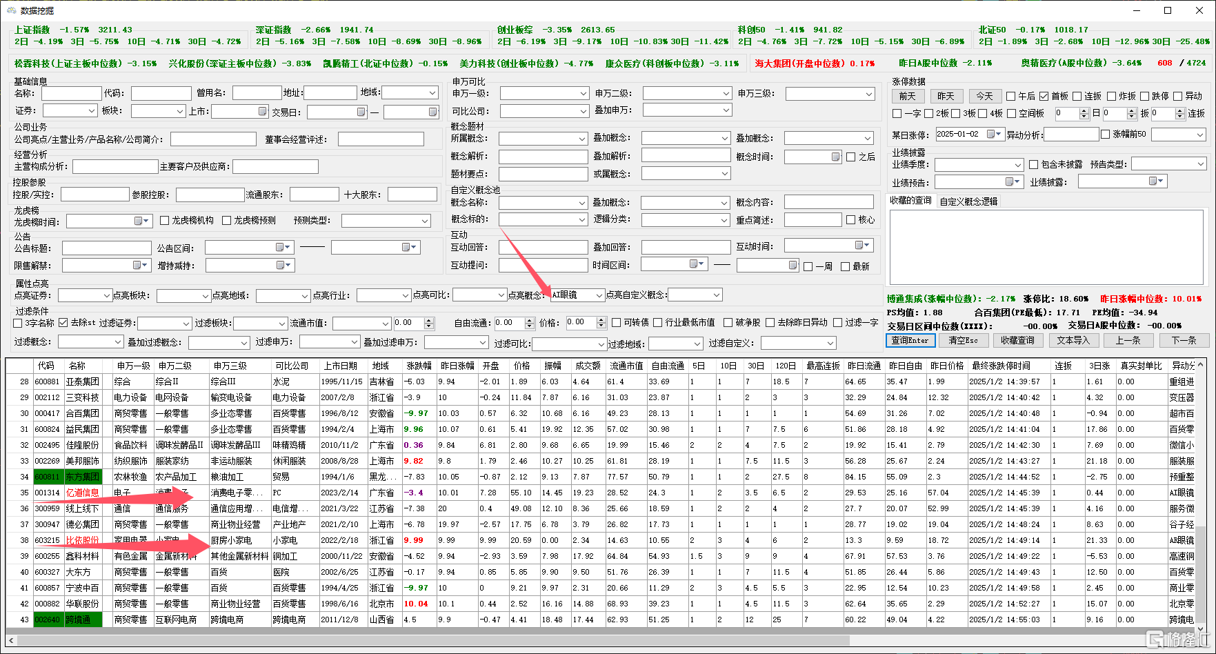Image resolution: width=1216 pixels, height=654 pixels.
Task: Click the 清空Esc button
Action: pyautogui.click(x=963, y=340)
